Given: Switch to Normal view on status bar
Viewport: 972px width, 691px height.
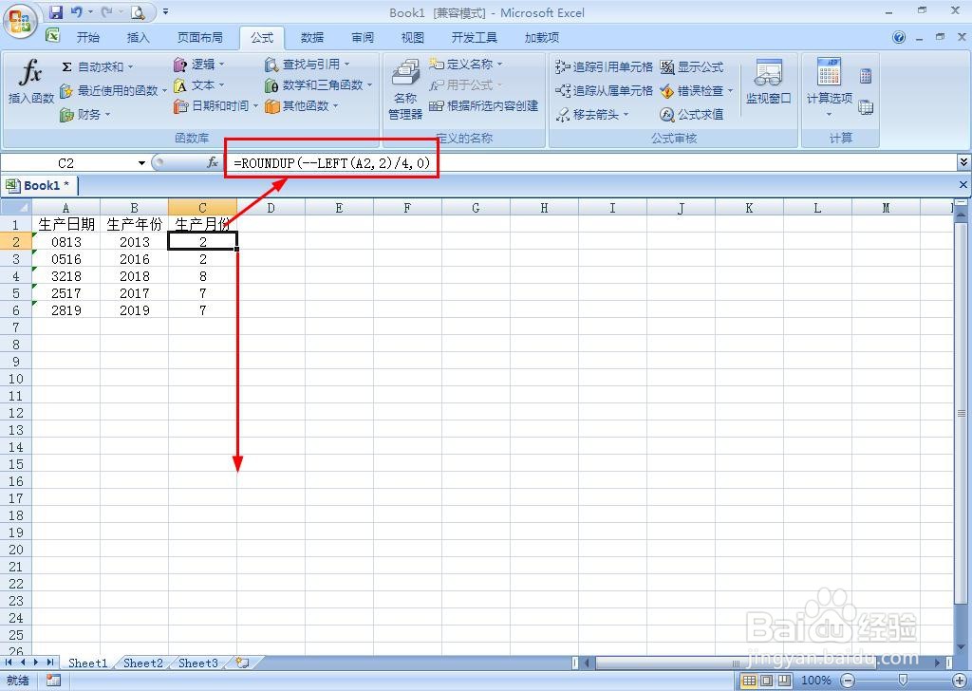Looking at the screenshot, I should (749, 681).
